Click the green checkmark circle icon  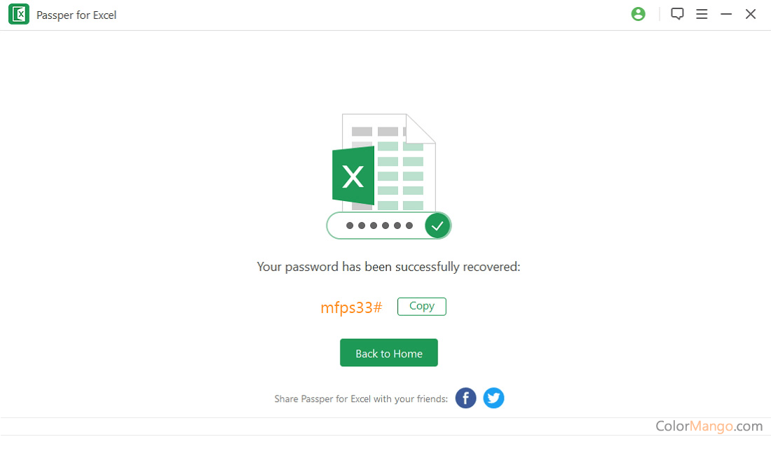tap(437, 225)
